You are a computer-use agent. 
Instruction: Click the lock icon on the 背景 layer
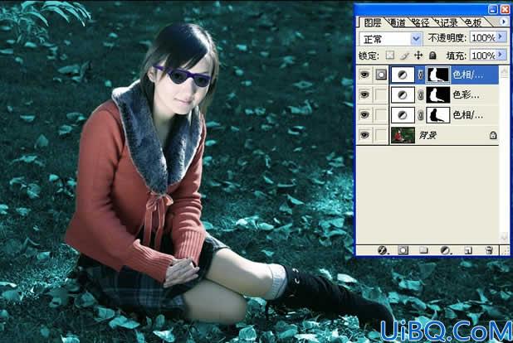coord(493,135)
